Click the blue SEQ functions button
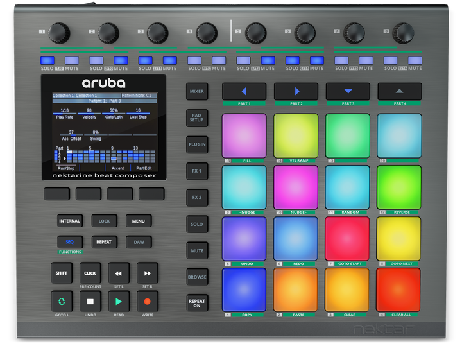The image size is (462, 346). coord(69,242)
